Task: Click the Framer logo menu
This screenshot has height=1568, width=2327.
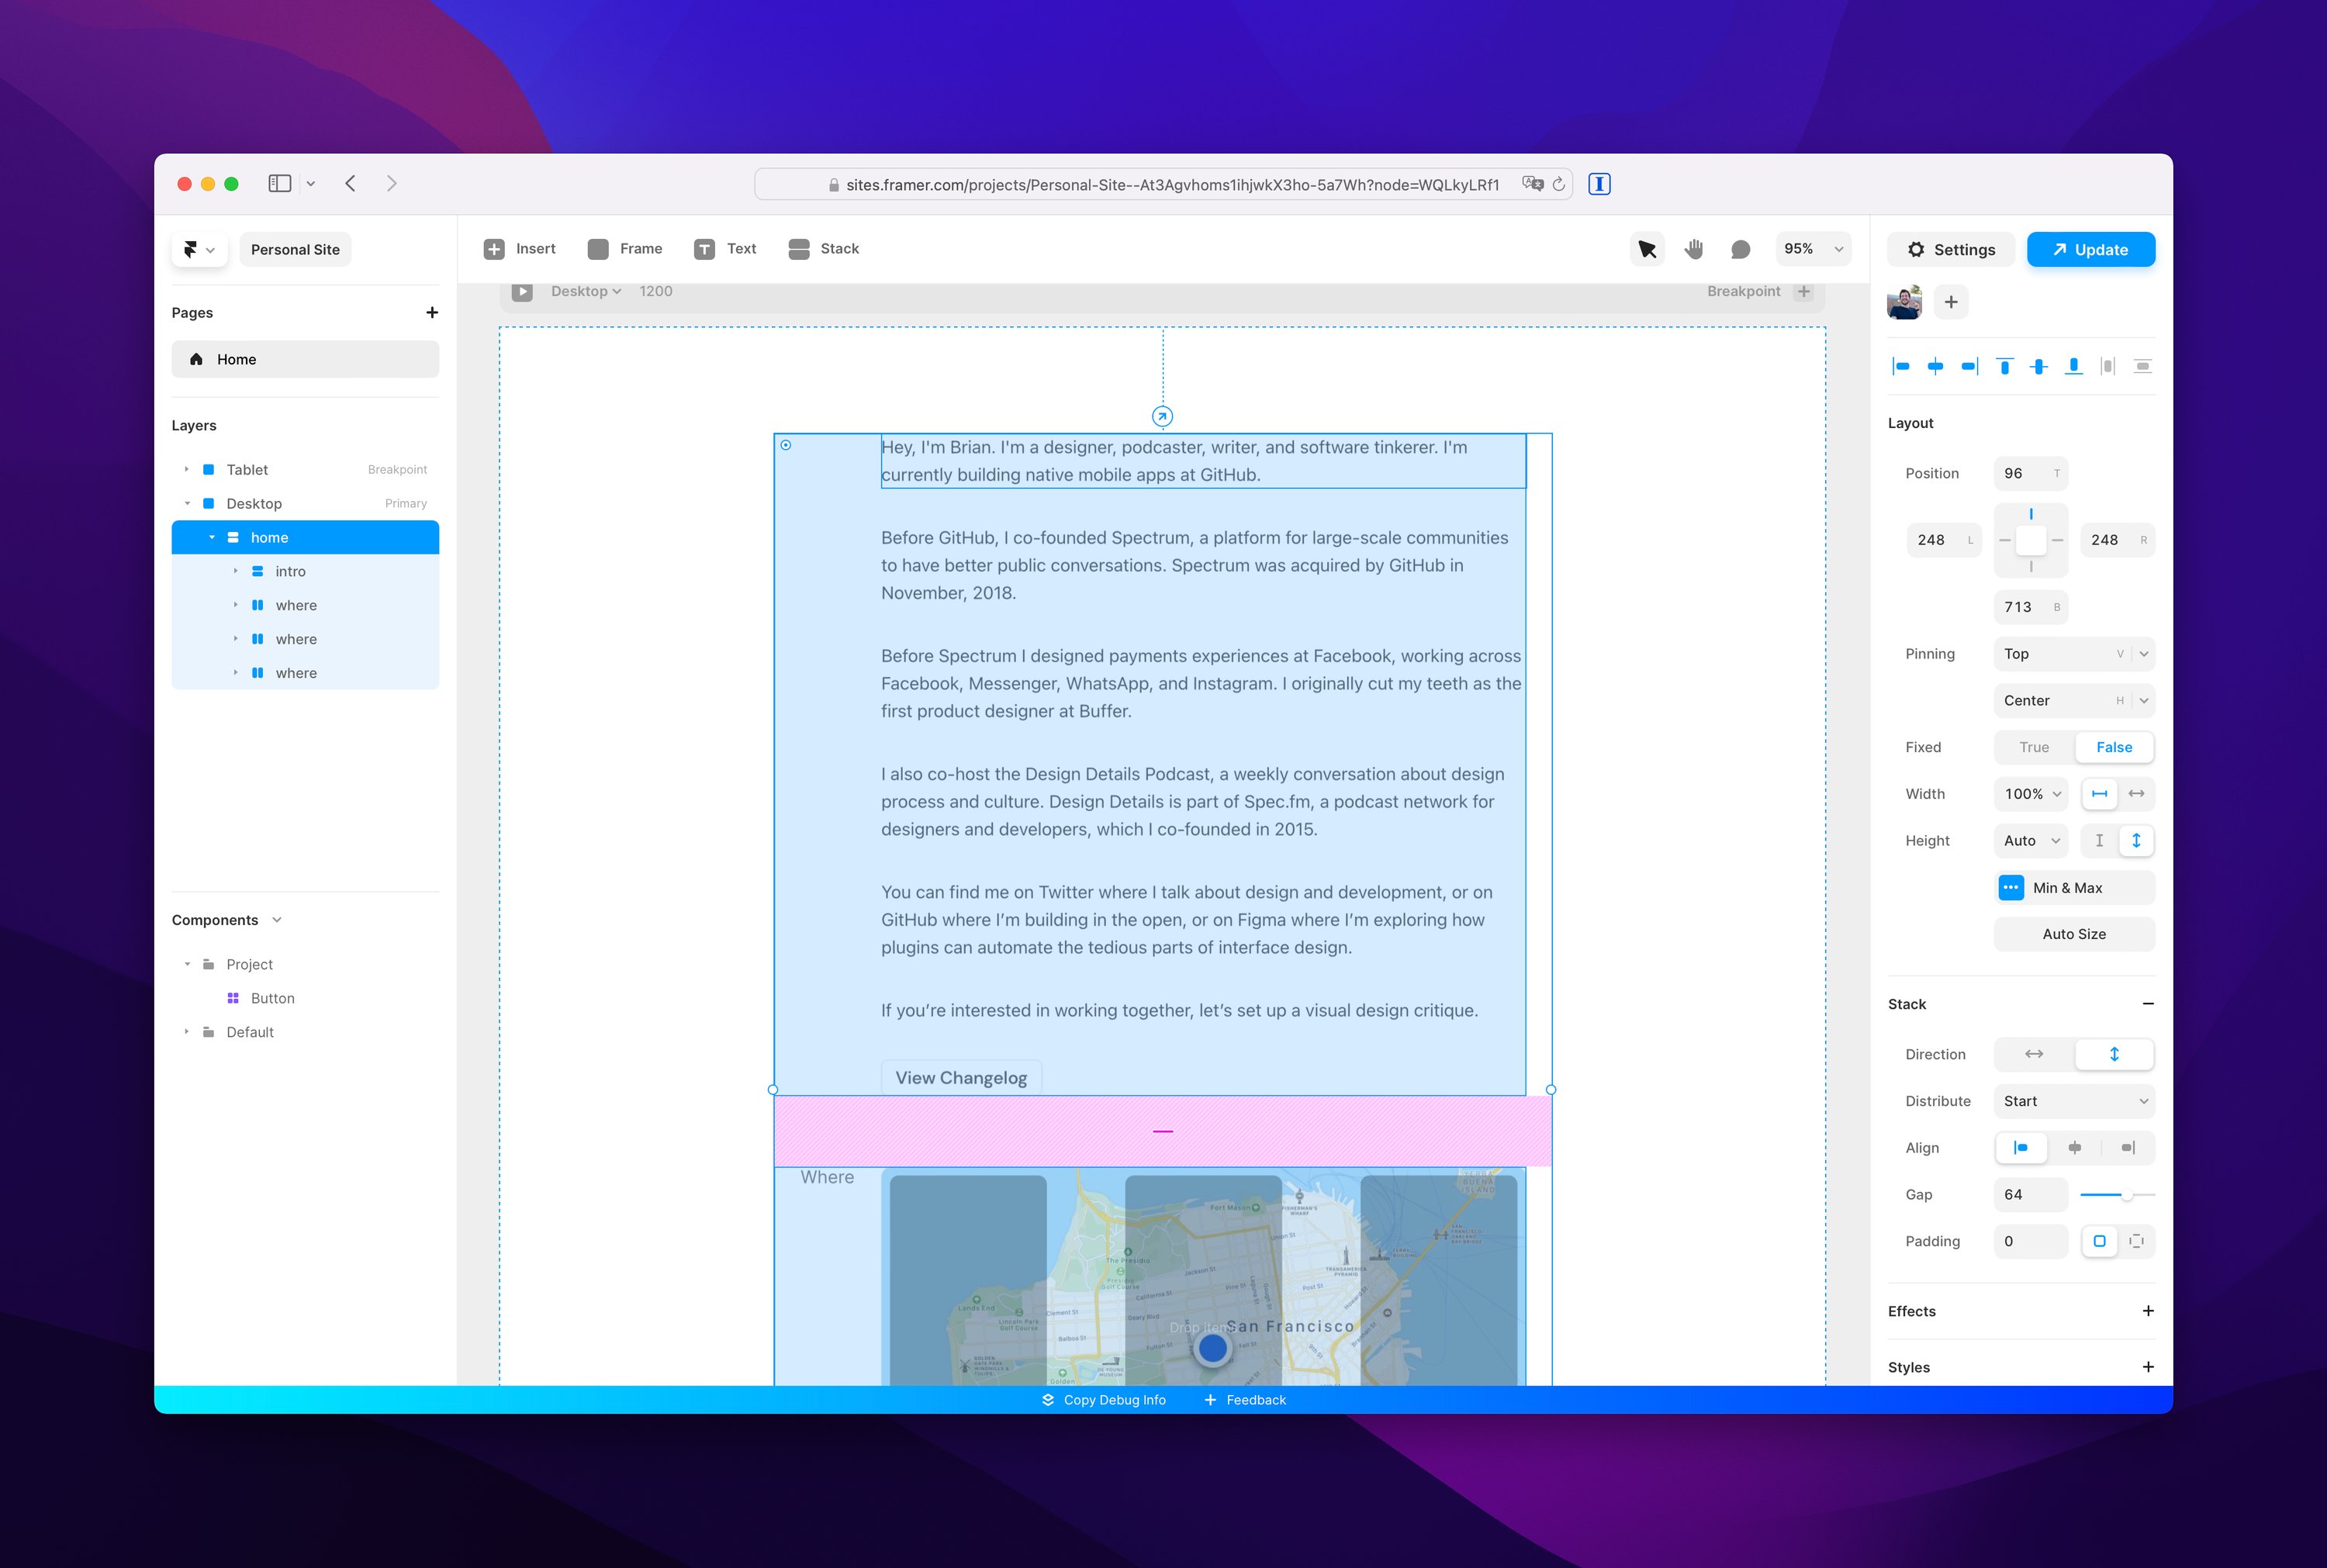Action: (x=199, y=249)
